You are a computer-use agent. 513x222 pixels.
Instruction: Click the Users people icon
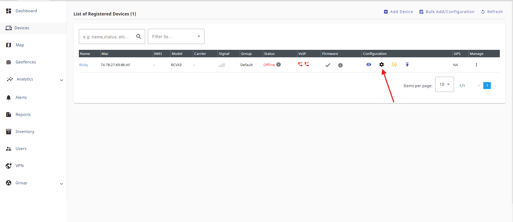pyautogui.click(x=9, y=149)
